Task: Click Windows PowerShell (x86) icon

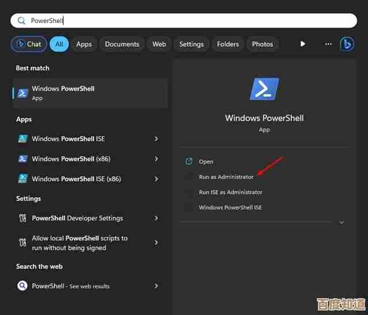Action: pos(23,159)
